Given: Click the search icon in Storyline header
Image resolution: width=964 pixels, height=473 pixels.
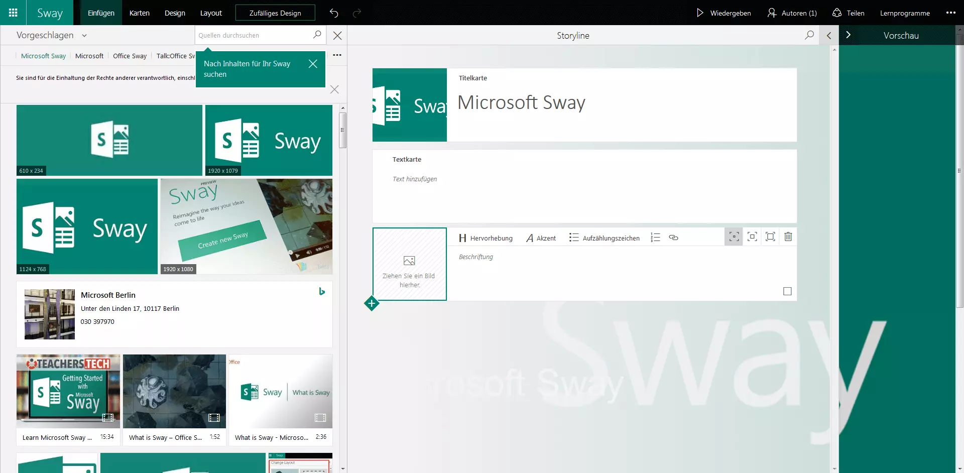Looking at the screenshot, I should 809,35.
